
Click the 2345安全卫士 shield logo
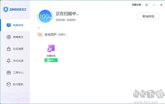[x=6, y=9]
